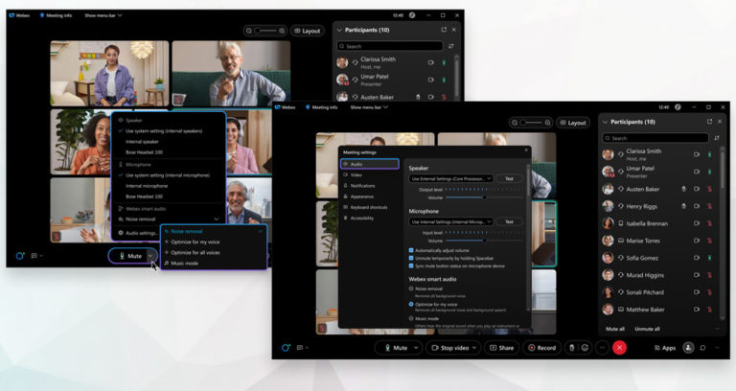Expand the Noise removal submenu arrow

(217, 219)
